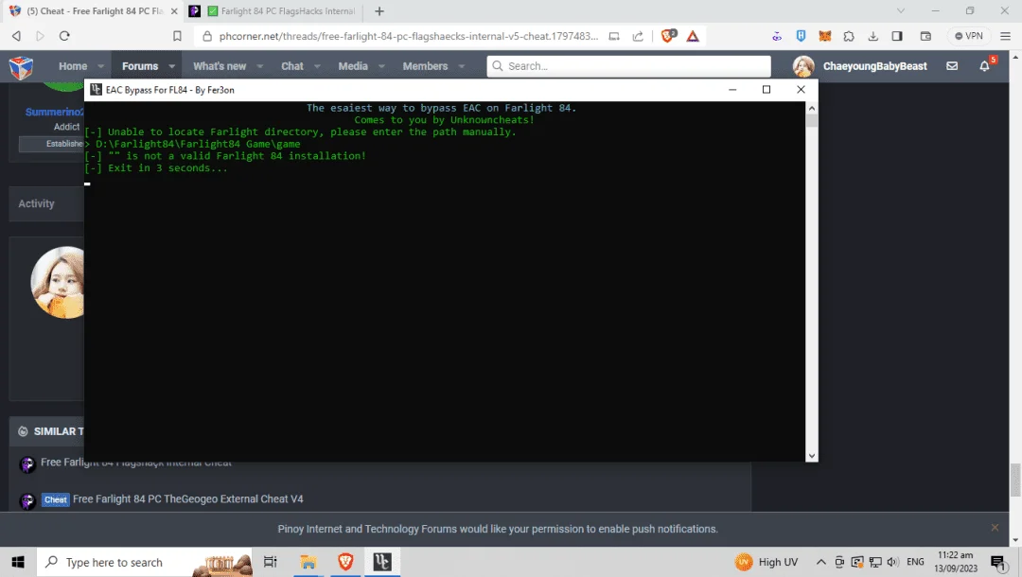Open the Chat nav item
1022x577 pixels.
[292, 66]
